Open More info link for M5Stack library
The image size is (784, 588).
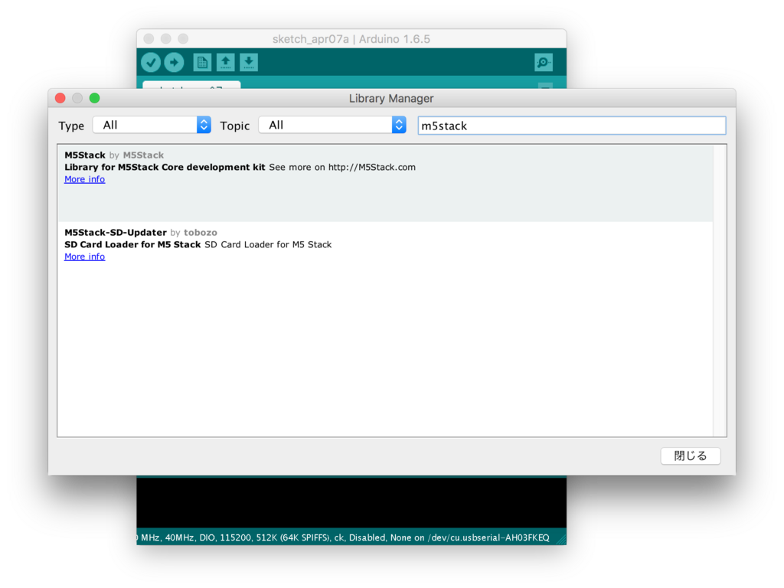tap(84, 179)
